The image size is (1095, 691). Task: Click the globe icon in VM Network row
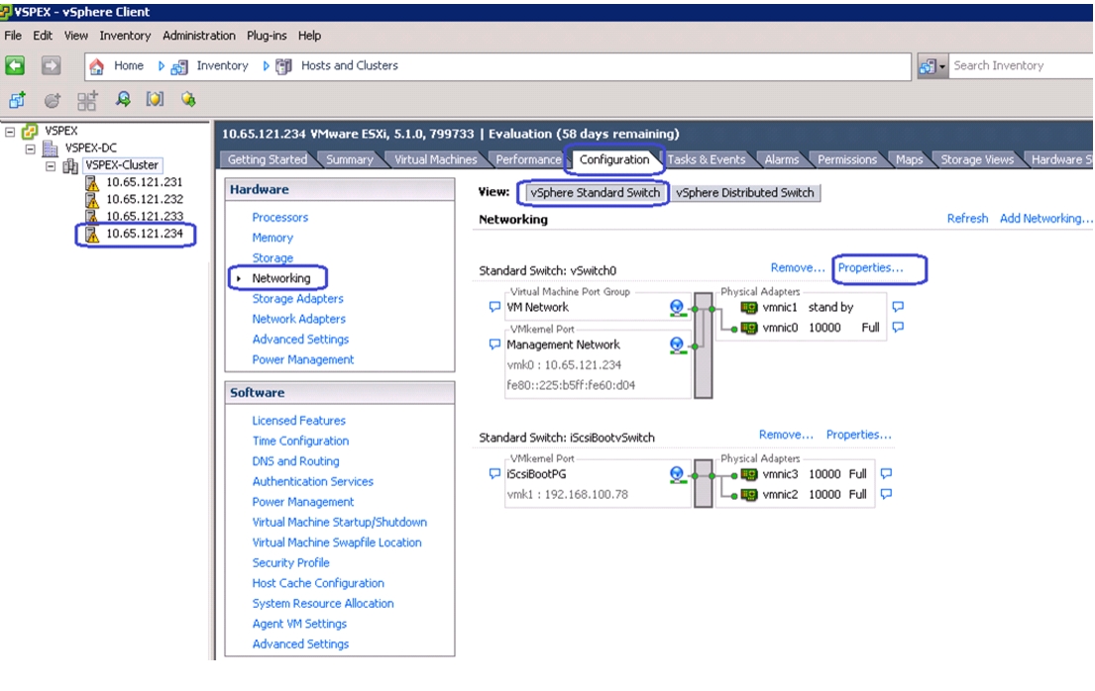[x=677, y=307]
